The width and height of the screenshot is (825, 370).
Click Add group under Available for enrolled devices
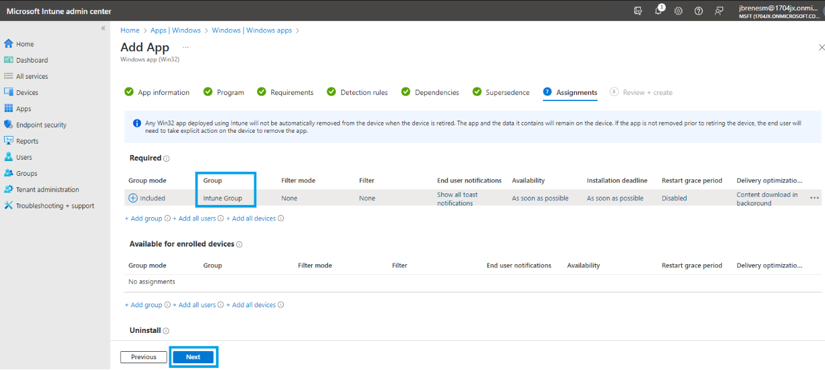tap(144, 305)
